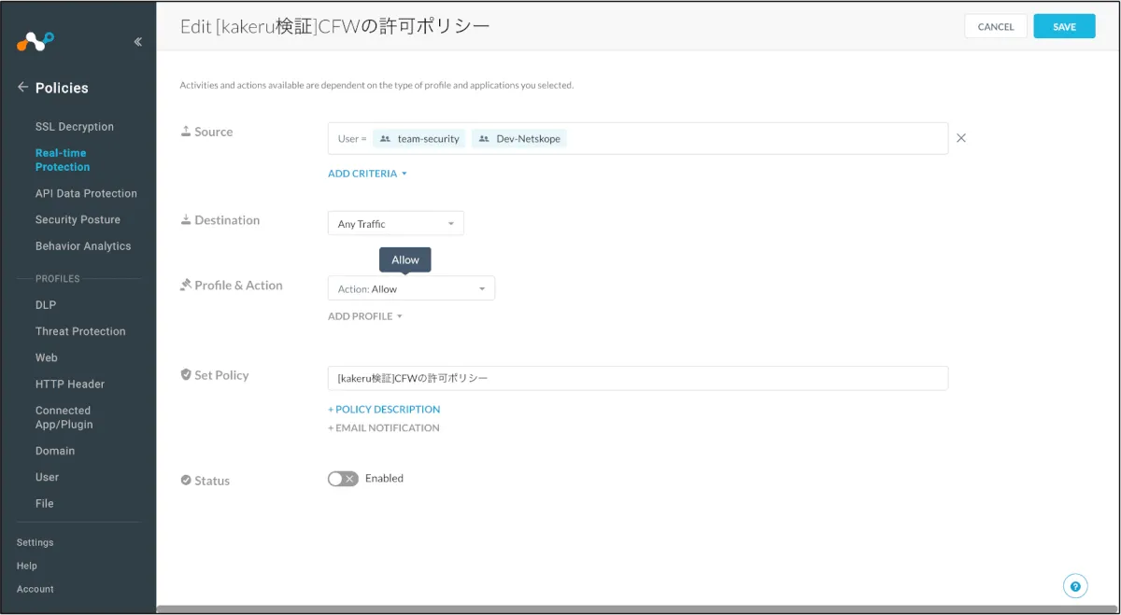The image size is (1121, 615).
Task: Open the Any Traffic destination dropdown
Action: pyautogui.click(x=395, y=224)
